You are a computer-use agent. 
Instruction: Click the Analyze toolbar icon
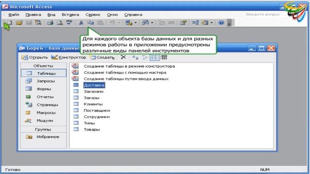[145, 23]
